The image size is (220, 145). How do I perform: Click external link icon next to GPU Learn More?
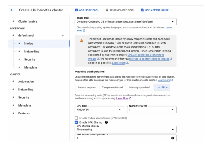point(130,99)
